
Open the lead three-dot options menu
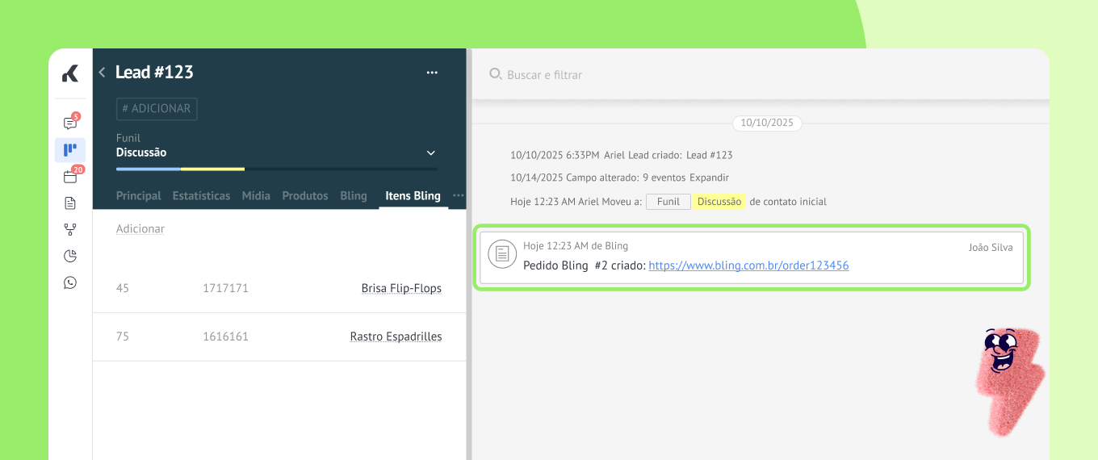pos(432,73)
